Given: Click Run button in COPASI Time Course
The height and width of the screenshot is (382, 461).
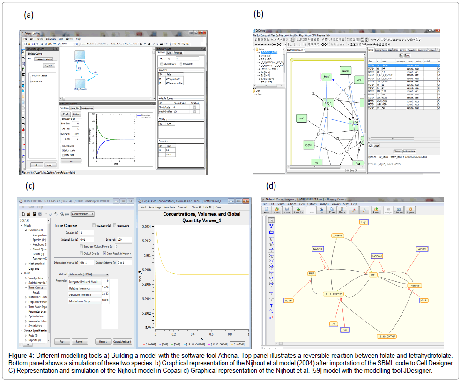Looking at the screenshot, I should [62, 341].
